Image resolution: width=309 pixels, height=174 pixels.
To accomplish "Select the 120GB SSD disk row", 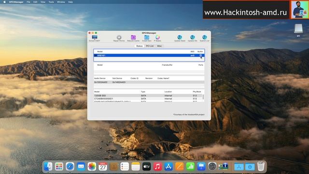I will (148, 96).
